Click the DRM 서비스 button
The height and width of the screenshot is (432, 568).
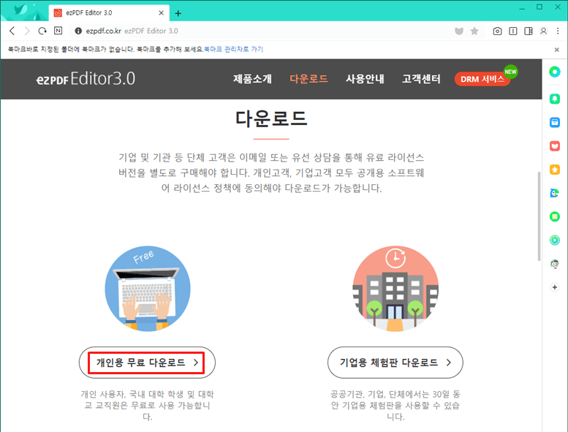click(x=482, y=79)
